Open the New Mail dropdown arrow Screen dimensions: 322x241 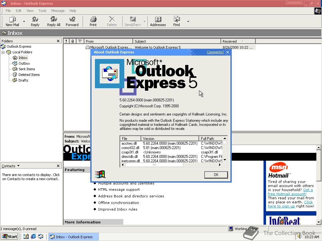24,21
